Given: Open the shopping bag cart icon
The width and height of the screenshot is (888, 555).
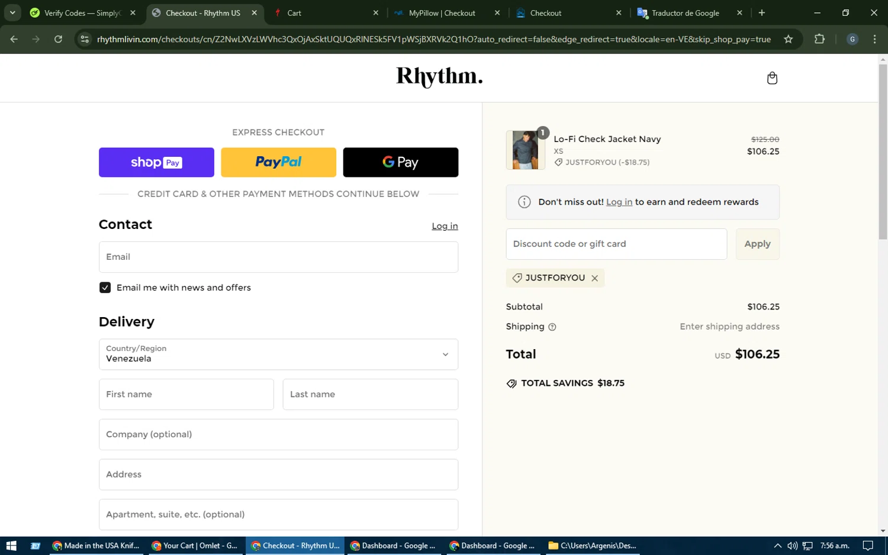Looking at the screenshot, I should [772, 78].
